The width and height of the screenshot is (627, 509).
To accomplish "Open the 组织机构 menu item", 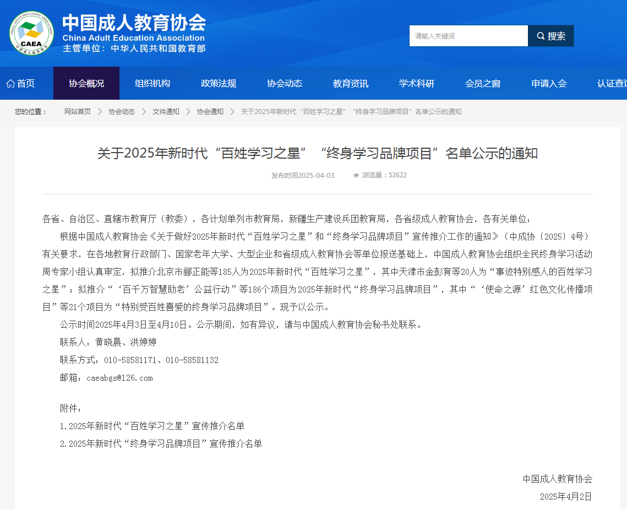I will [152, 83].
